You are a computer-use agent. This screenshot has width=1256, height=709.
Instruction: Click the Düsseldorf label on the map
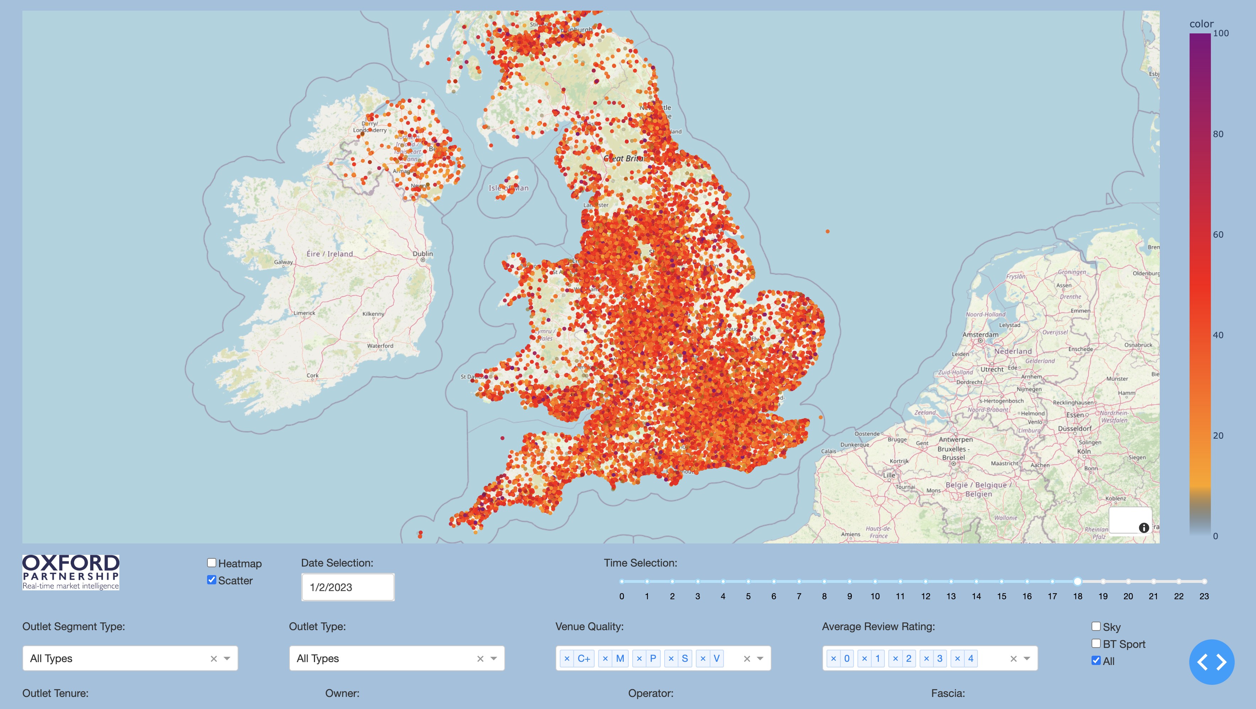point(1074,428)
